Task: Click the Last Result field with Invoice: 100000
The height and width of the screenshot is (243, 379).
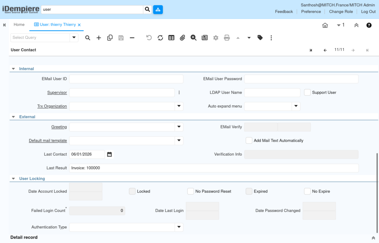Action: pyautogui.click(x=214, y=168)
